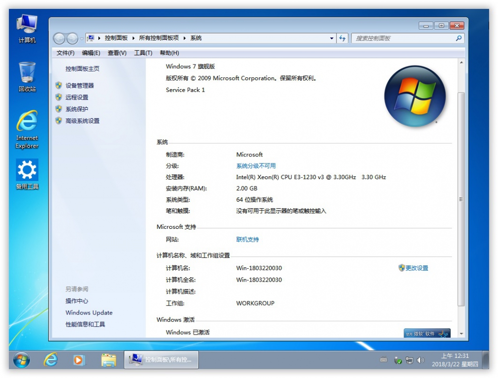
Task: Expand the arrow after 所有控制面板项 breadcrumb
Action: (185, 38)
